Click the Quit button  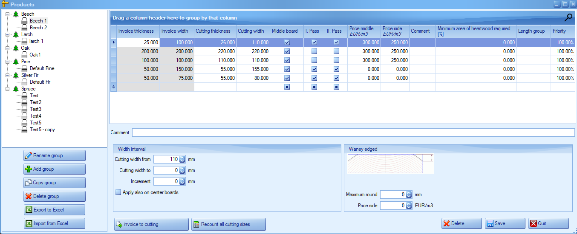click(548, 223)
